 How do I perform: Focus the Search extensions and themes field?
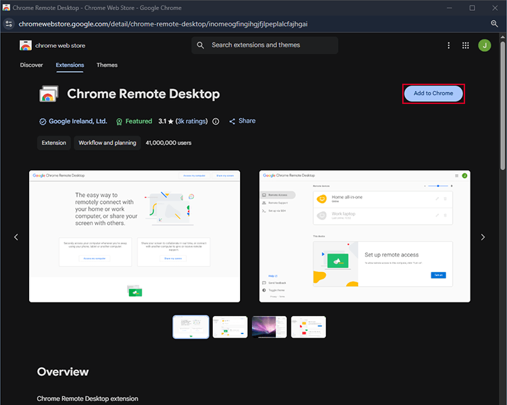coord(265,45)
